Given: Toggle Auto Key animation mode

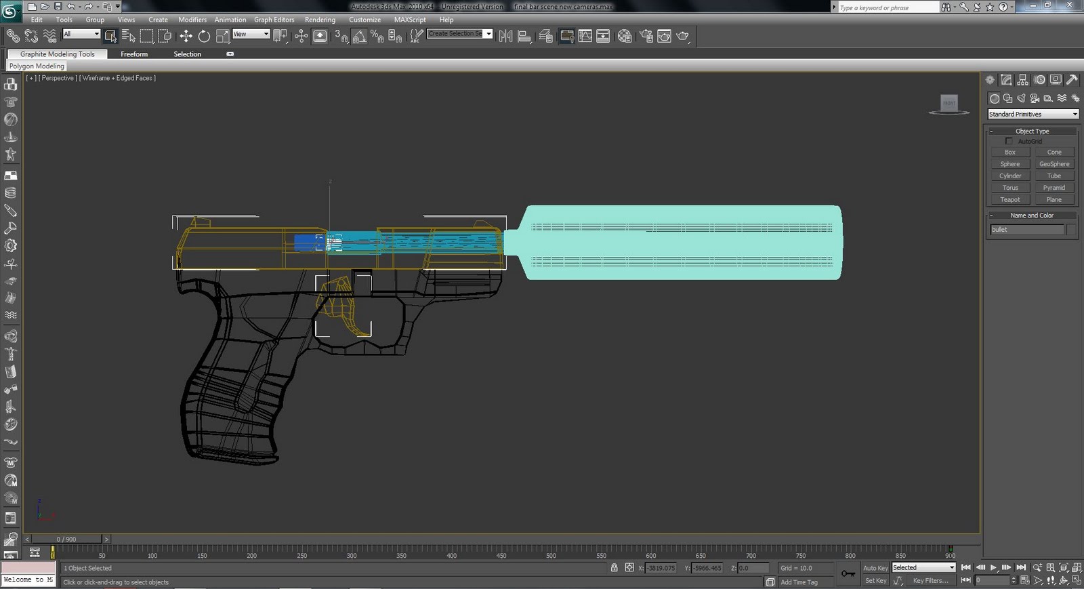Looking at the screenshot, I should click(x=875, y=568).
